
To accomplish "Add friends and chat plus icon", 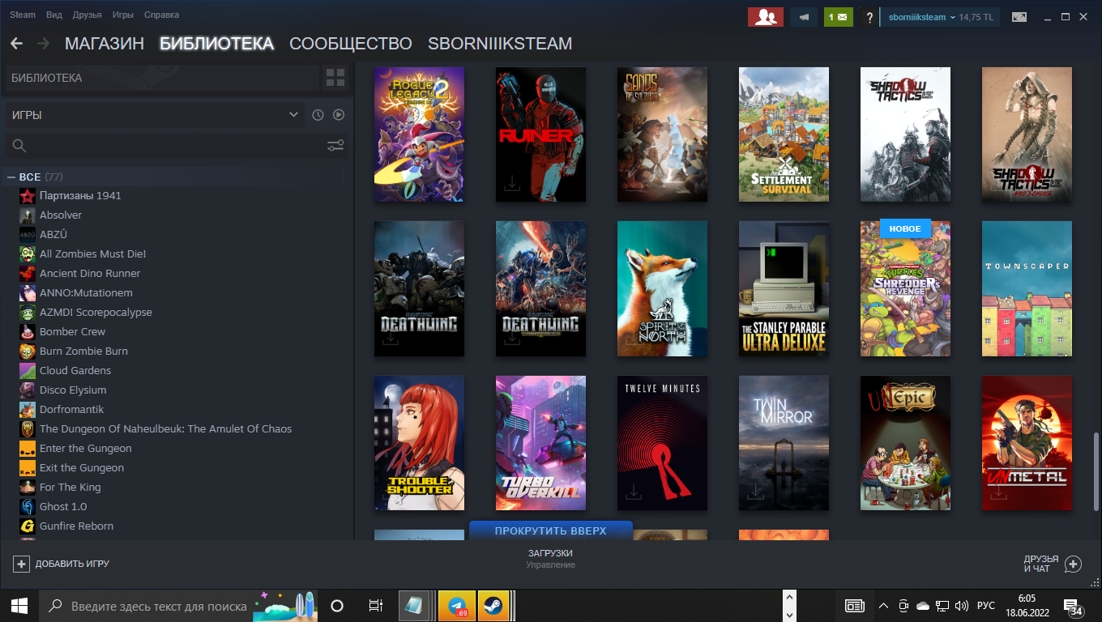I will click(1073, 564).
